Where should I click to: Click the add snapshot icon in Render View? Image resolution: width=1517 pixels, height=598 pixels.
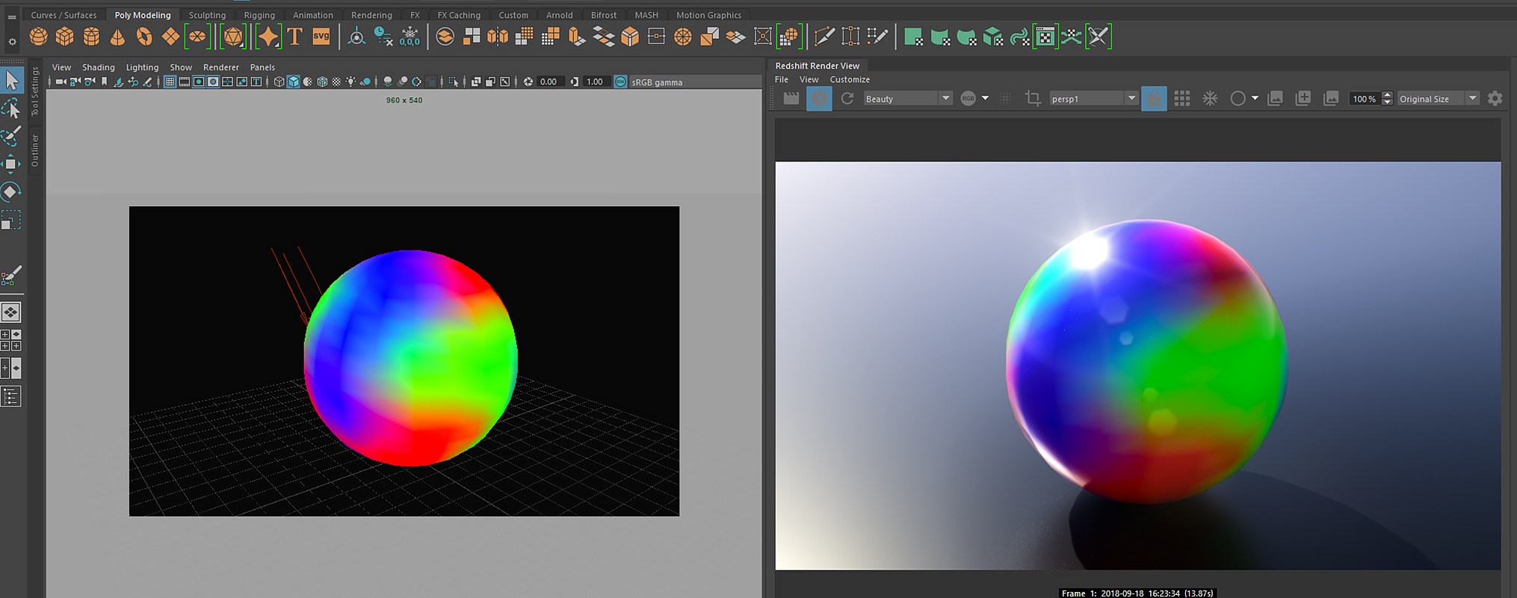tap(1303, 99)
